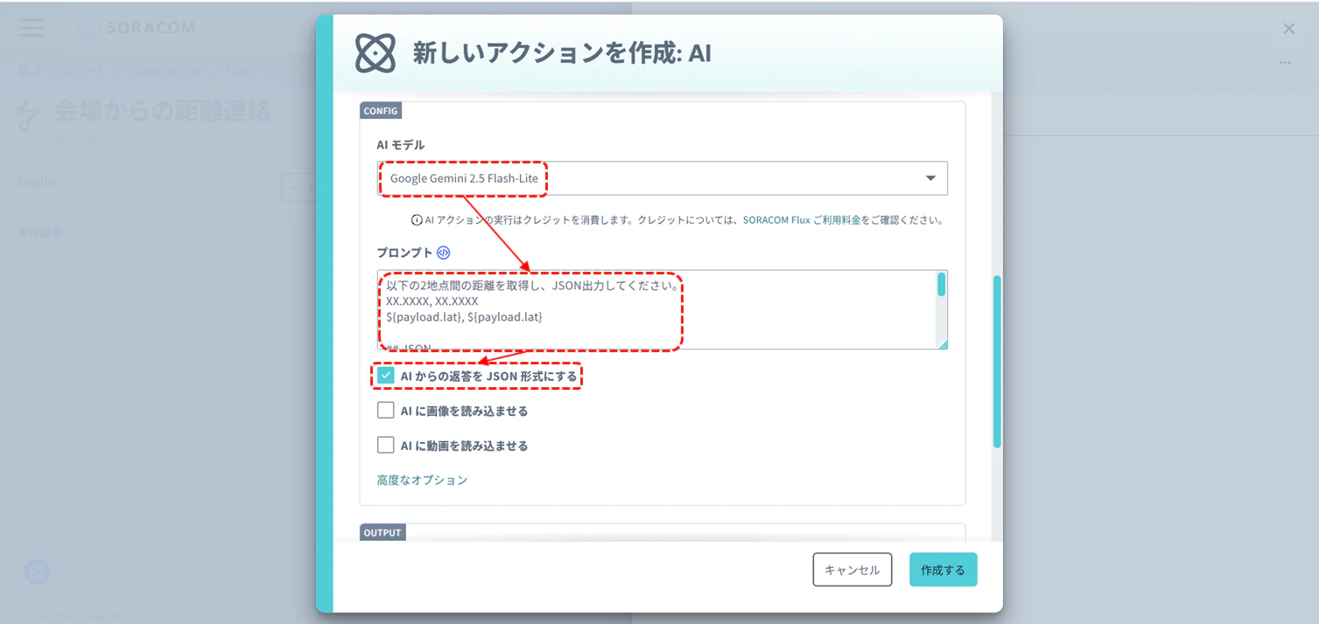Click the AI action atom icon in dialog title
The image size is (1319, 624).
point(375,53)
